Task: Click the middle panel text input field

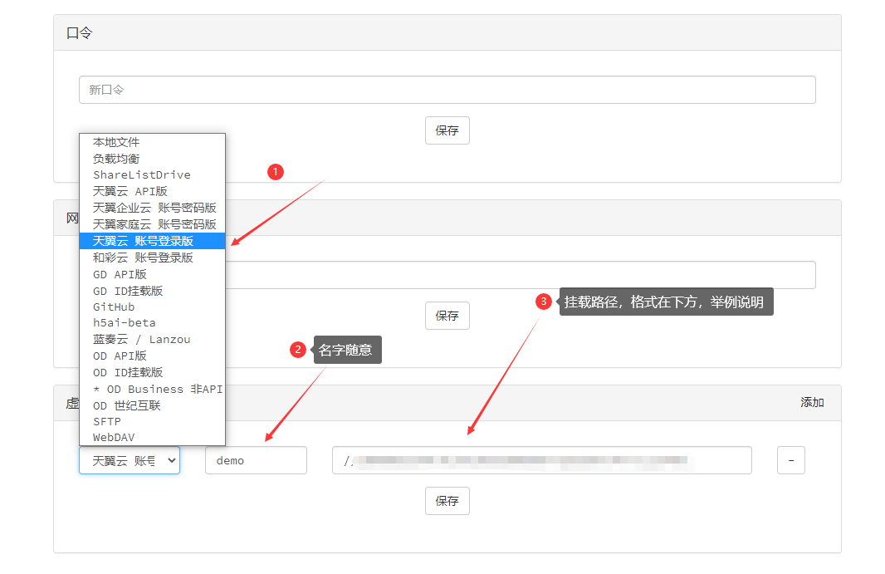Action: tap(521, 275)
